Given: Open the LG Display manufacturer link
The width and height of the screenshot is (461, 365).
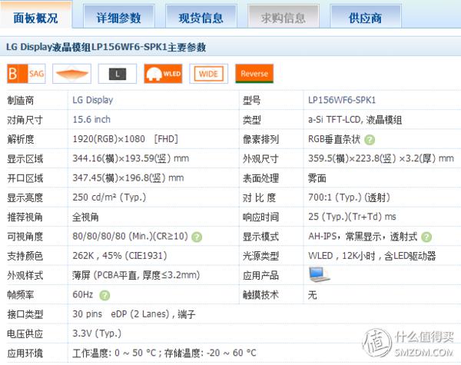Looking at the screenshot, I should click(93, 100).
